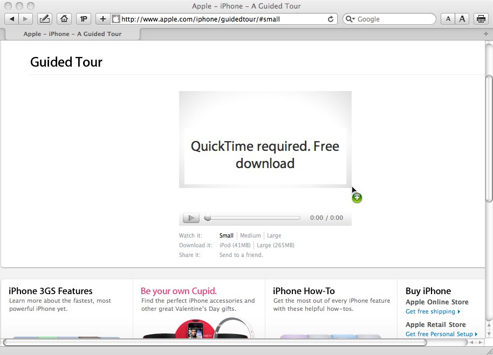Decrease text size with small A
The width and height of the screenshot is (493, 355).
pyautogui.click(x=448, y=19)
